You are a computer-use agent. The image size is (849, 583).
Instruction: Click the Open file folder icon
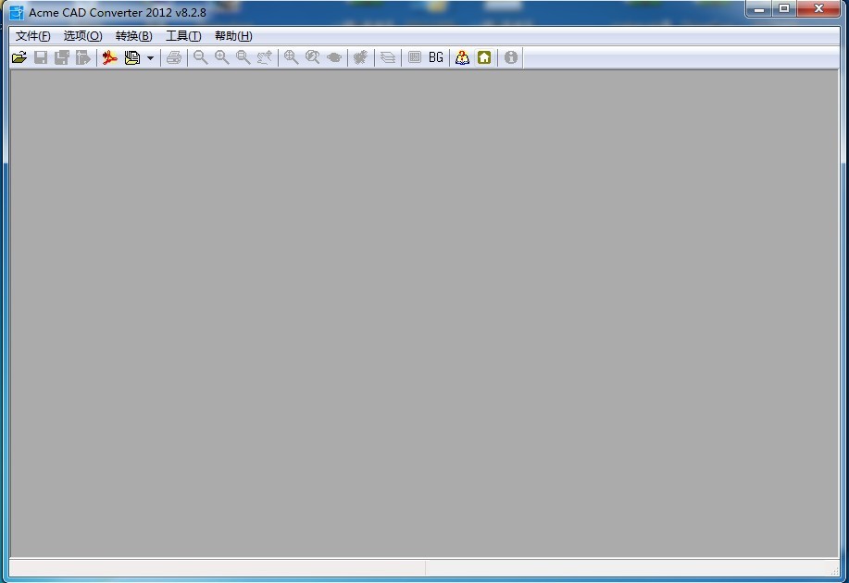tap(19, 57)
